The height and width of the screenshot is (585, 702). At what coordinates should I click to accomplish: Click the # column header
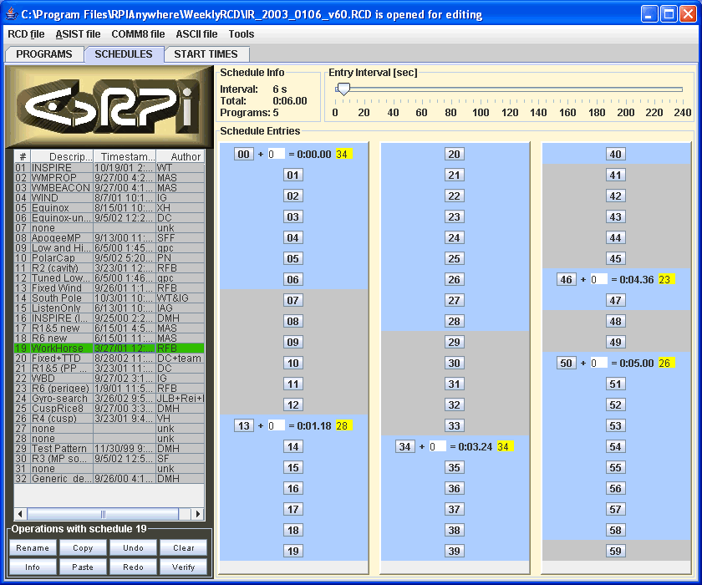23,156
